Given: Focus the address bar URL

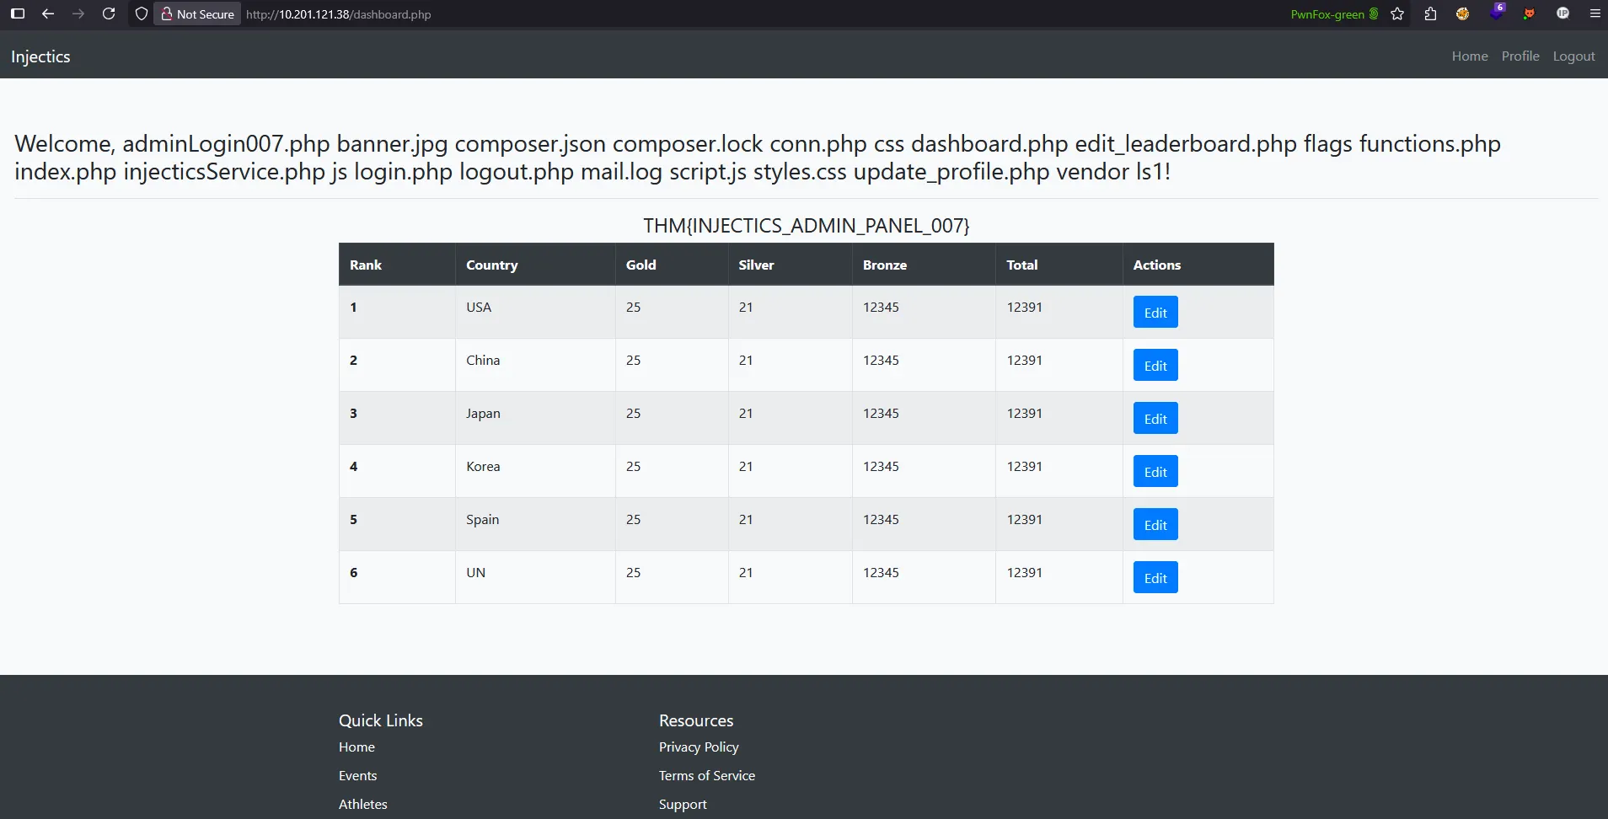Looking at the screenshot, I should pos(338,14).
